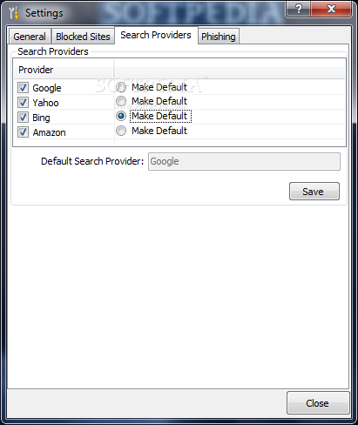
Task: Click the Default Search Provider label
Action: pos(92,161)
